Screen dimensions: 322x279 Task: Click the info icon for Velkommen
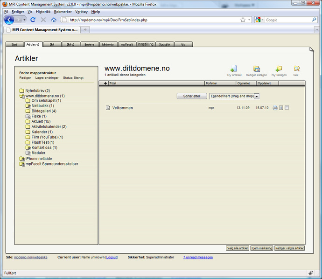tap(281, 108)
